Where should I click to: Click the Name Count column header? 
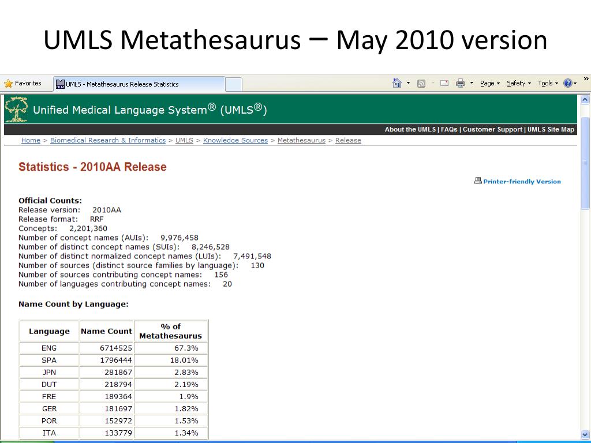(106, 331)
